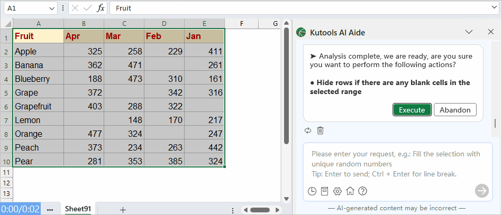Expand the Name Box dropdown

52,8
